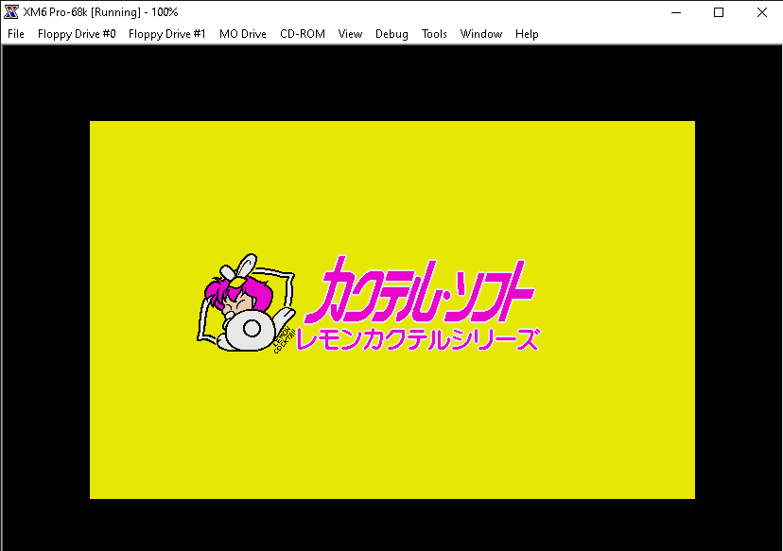
Task: Open the CD-ROM menu
Action: click(x=302, y=34)
